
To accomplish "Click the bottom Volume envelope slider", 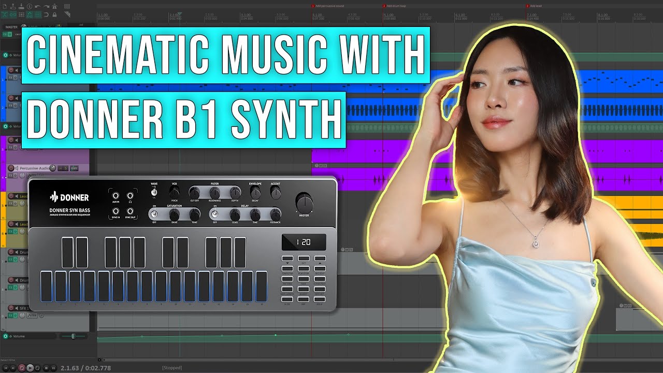I will pos(73,336).
